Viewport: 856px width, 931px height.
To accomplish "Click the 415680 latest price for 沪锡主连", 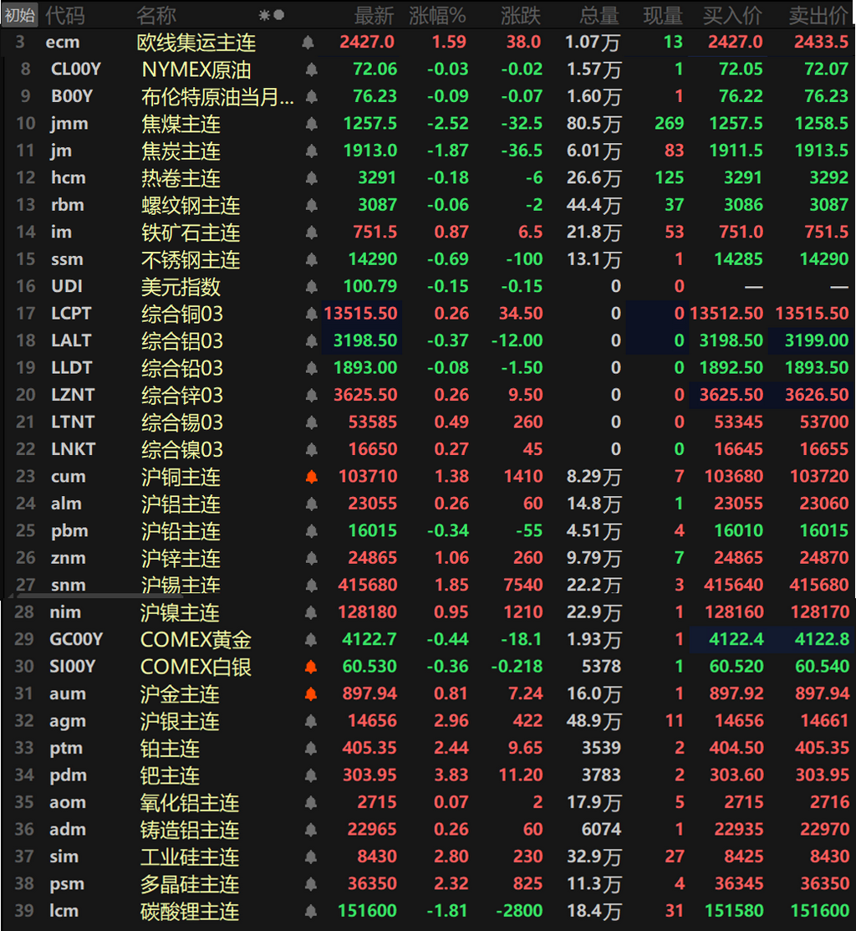I will (368, 585).
